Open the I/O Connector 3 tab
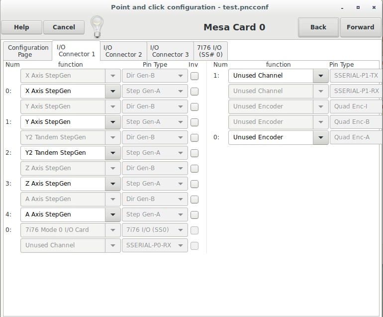This screenshot has height=317, width=383. point(170,51)
